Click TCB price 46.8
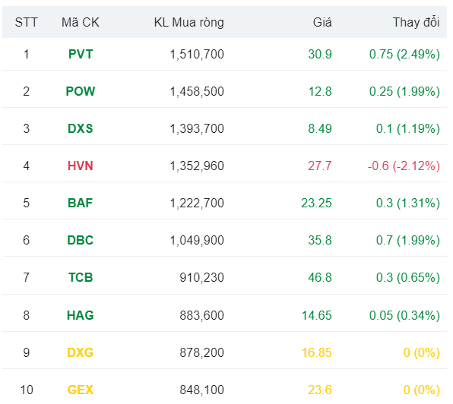 click(320, 278)
